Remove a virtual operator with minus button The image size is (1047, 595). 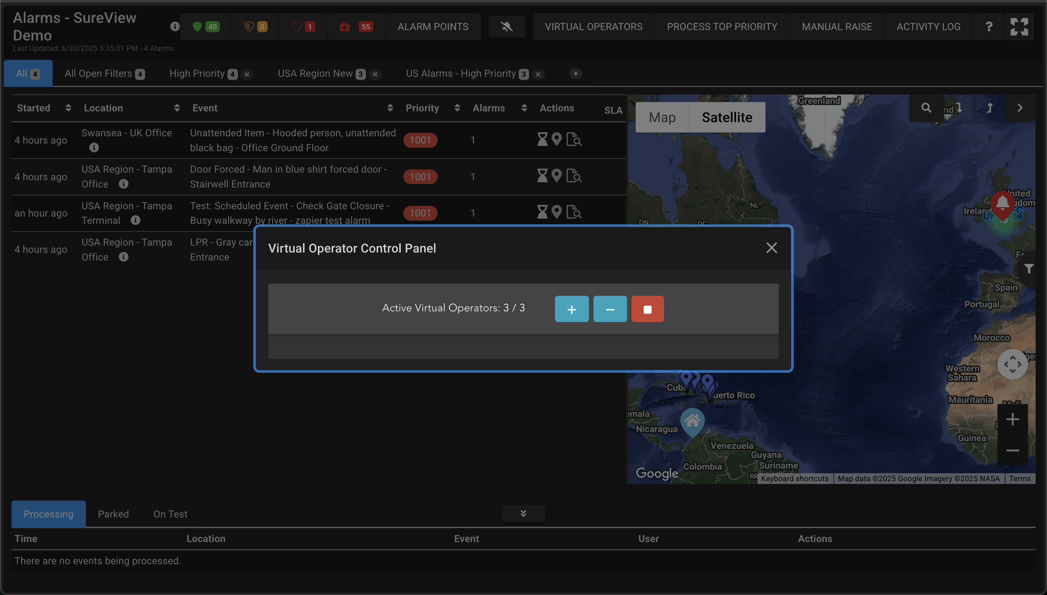610,309
